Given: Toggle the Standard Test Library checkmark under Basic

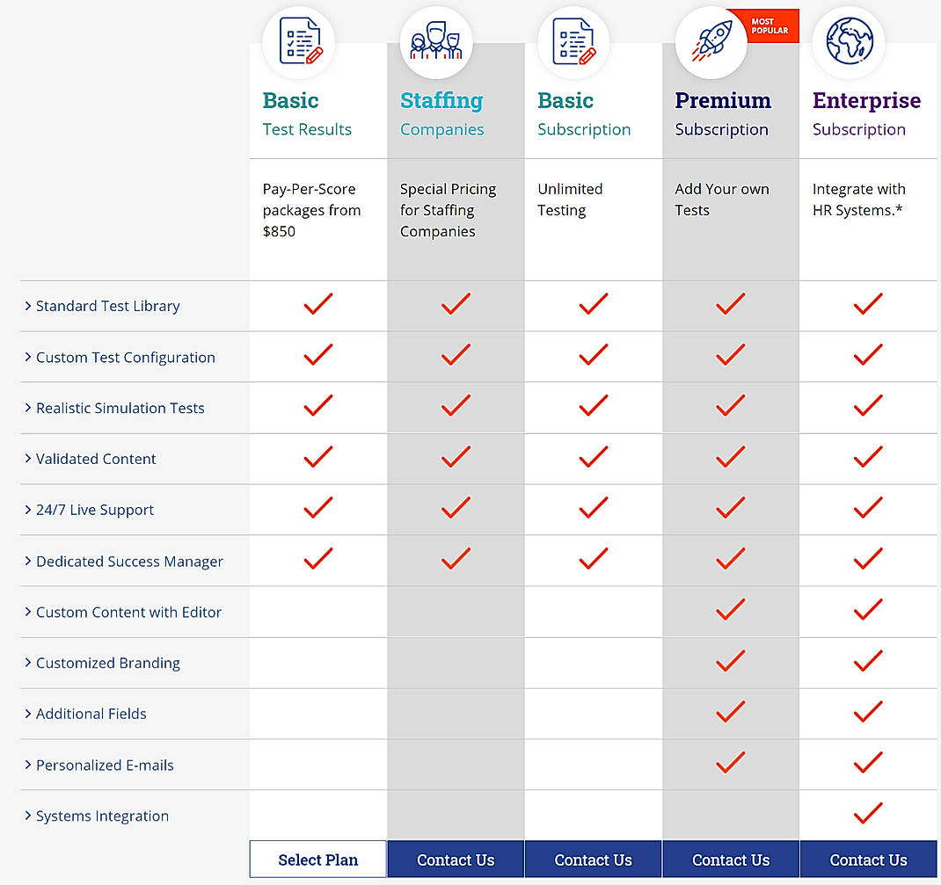Looking at the screenshot, I should point(317,304).
